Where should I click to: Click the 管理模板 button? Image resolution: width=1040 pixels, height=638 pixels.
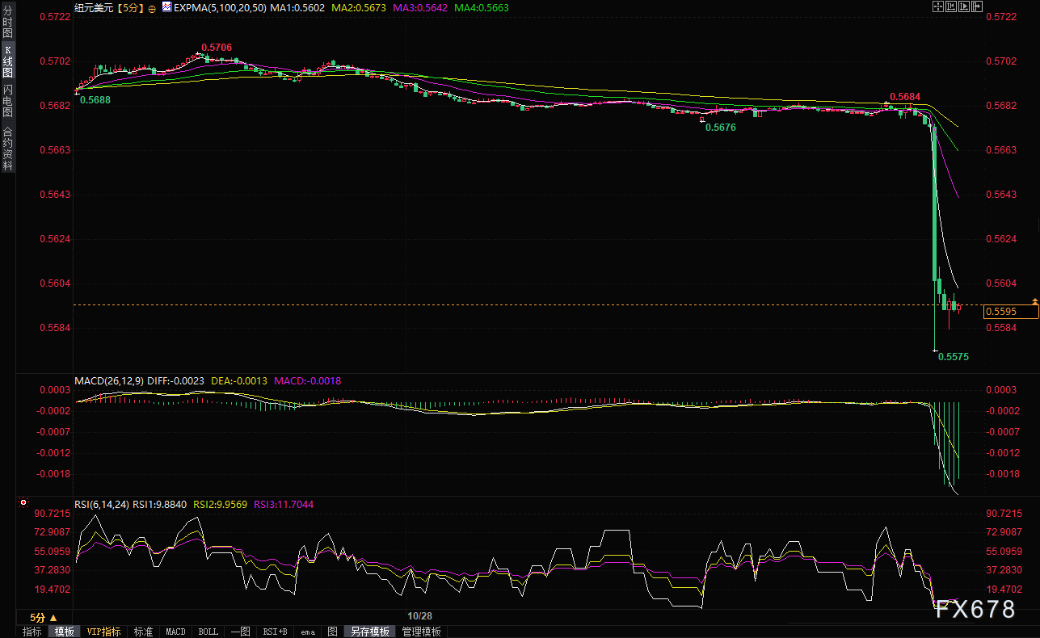tap(422, 632)
